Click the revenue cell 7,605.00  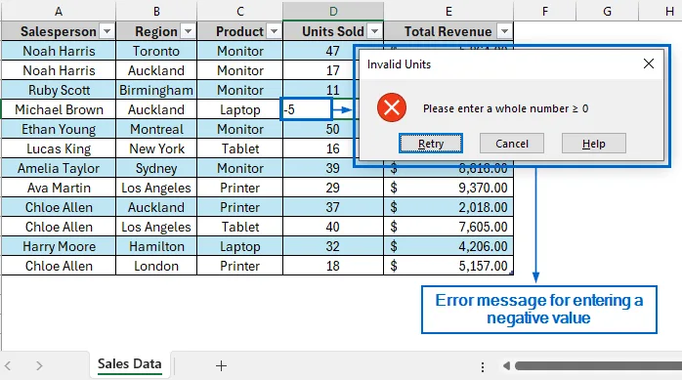point(448,227)
